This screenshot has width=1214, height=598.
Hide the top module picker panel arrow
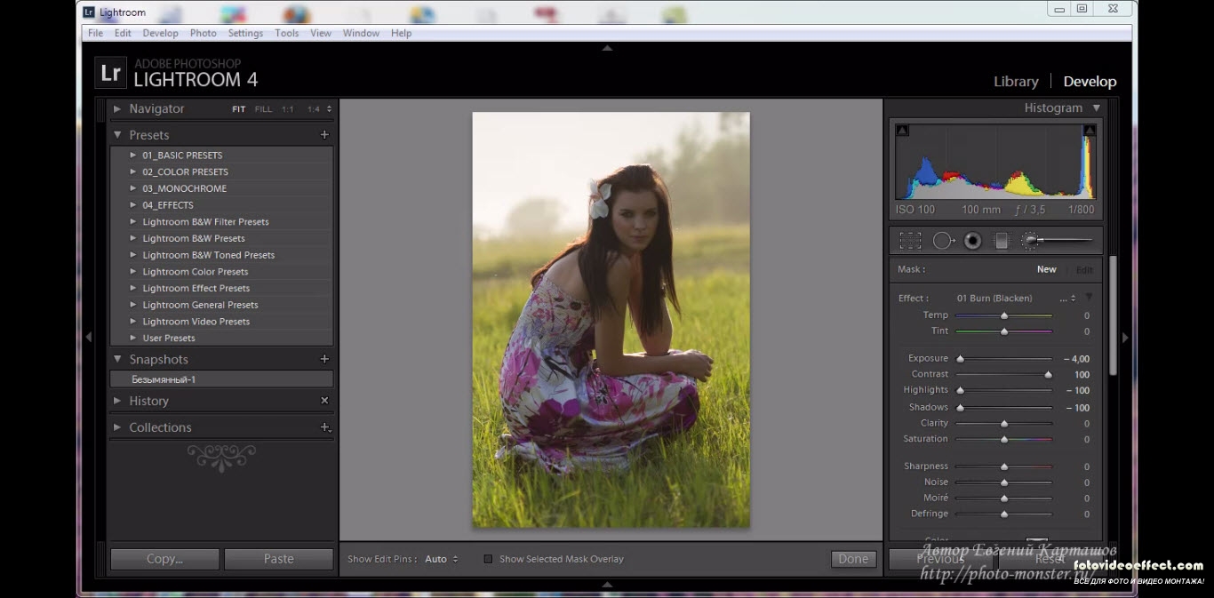coord(607,48)
